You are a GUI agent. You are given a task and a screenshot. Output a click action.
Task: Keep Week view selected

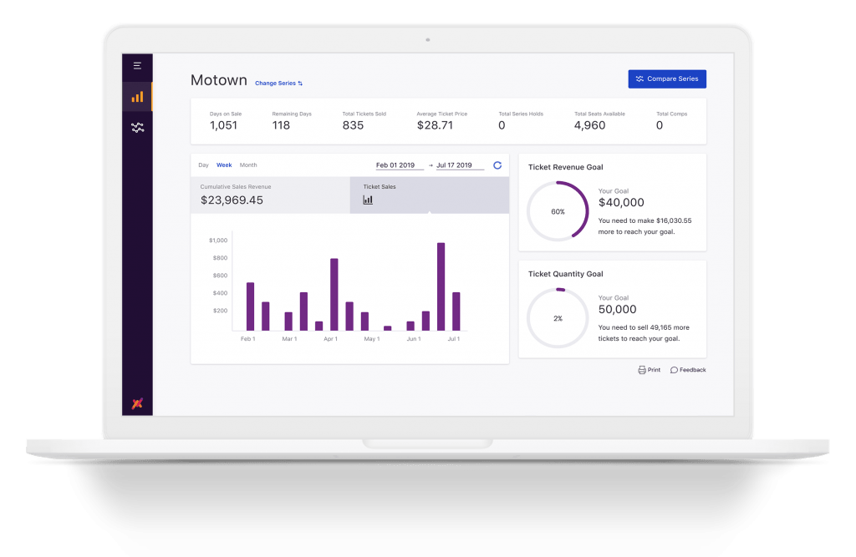224,165
